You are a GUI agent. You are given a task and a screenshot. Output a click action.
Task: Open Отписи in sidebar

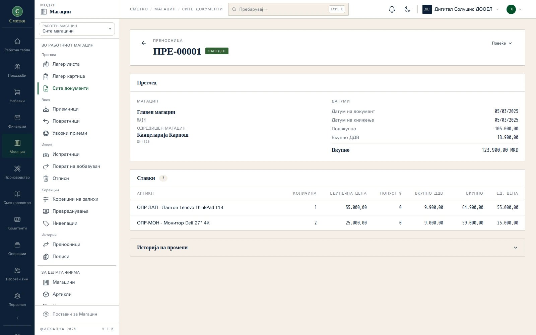77,179
